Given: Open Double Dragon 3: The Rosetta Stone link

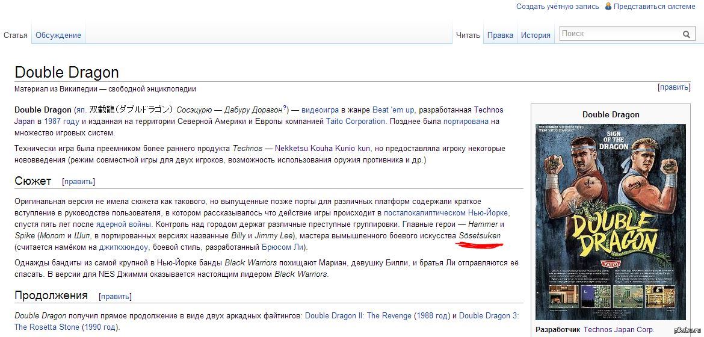Looking at the screenshot, I should click(x=267, y=321).
